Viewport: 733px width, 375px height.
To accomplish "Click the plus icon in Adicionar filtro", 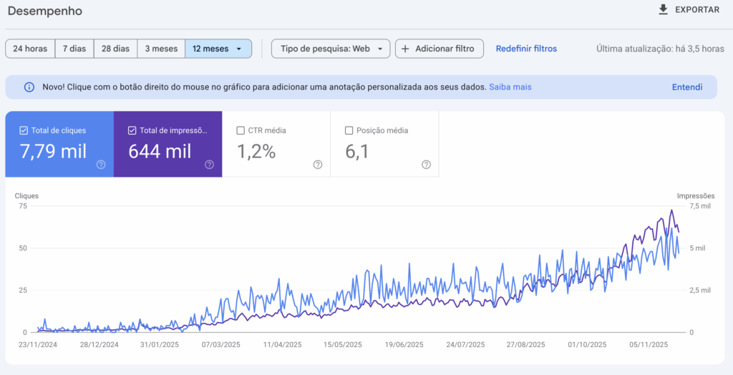I will pyautogui.click(x=405, y=49).
